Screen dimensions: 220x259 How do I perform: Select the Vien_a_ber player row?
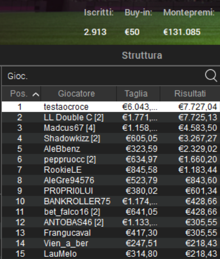pos(111,243)
